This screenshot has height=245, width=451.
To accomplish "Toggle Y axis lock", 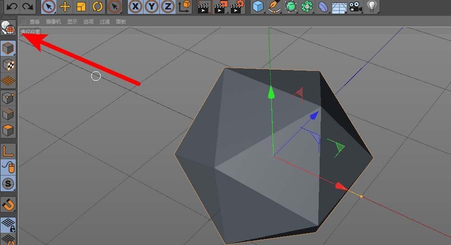I will tap(152, 6).
